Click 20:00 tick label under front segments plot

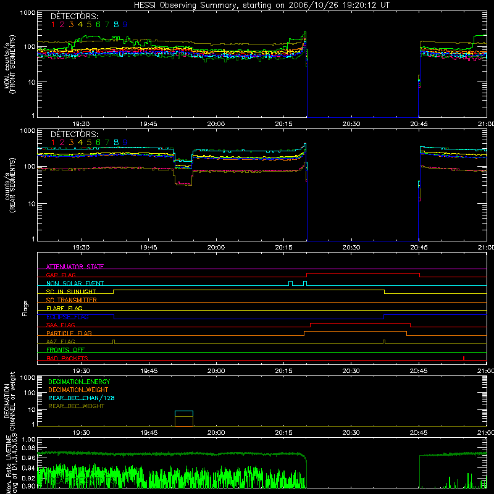coord(216,124)
